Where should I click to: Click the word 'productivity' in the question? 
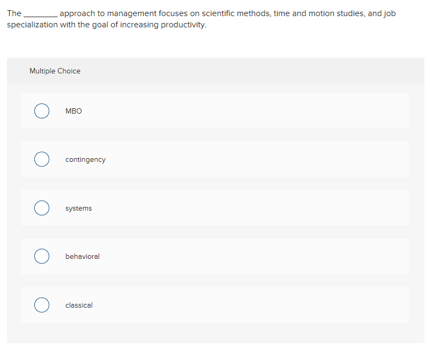(x=183, y=25)
